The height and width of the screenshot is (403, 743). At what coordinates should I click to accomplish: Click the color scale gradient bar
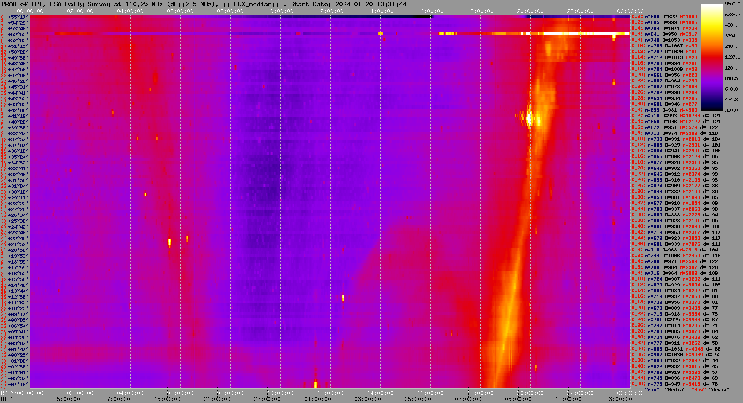coord(712,57)
